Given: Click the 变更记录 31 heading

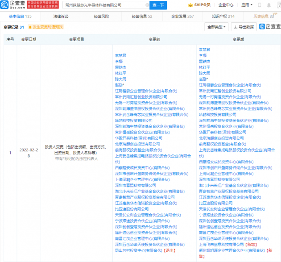Looking at the screenshot, I should tap(14, 27).
